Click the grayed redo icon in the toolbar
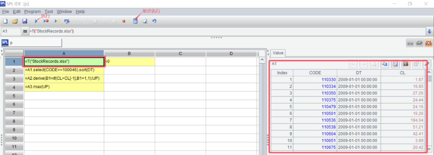 tap(164, 21)
